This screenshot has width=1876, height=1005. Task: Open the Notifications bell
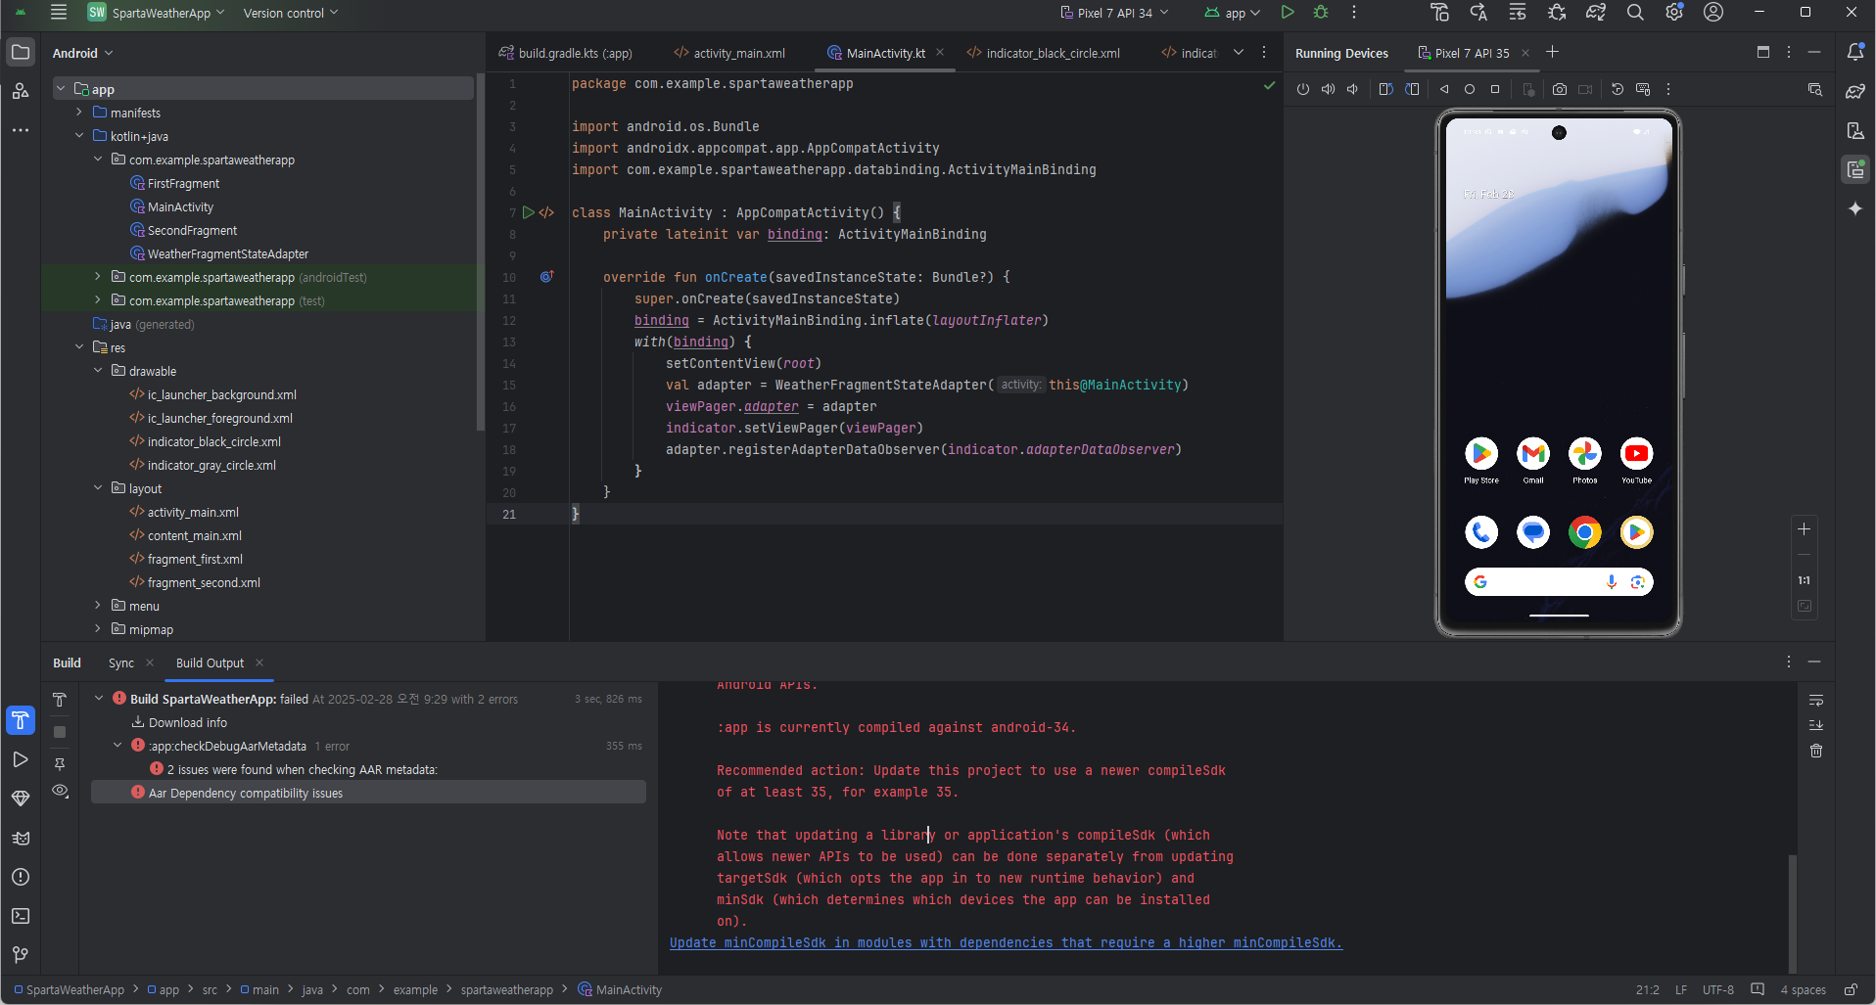(1855, 52)
